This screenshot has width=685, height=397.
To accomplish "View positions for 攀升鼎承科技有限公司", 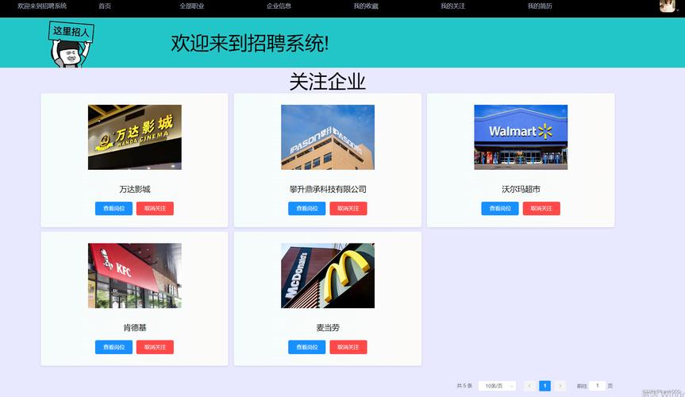I will coord(306,209).
